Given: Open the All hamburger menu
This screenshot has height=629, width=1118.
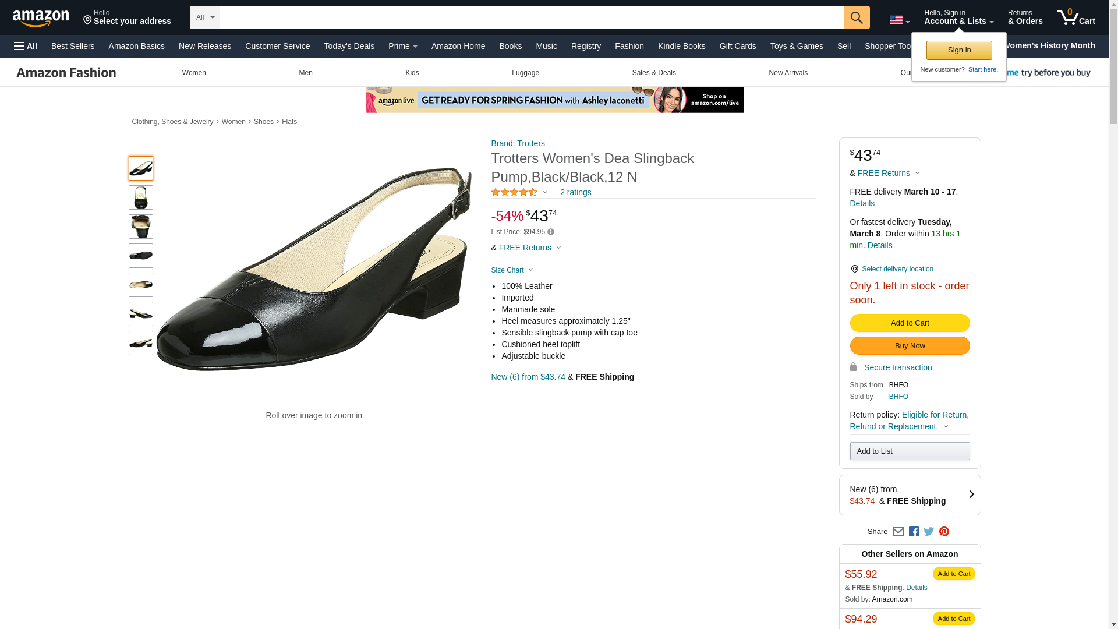Looking at the screenshot, I should coord(26,46).
